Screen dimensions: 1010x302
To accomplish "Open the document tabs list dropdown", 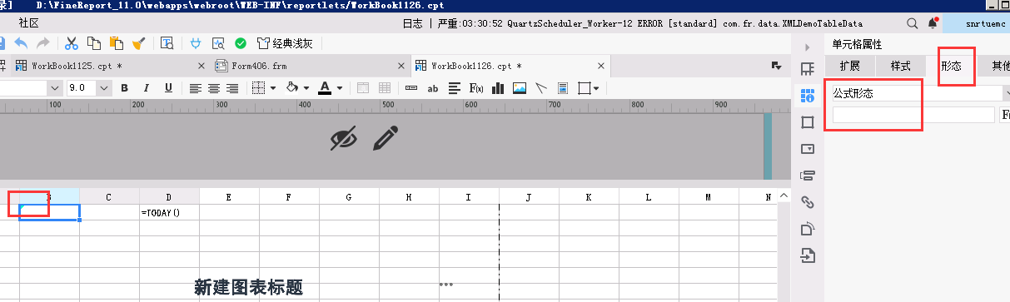I will [x=776, y=65].
